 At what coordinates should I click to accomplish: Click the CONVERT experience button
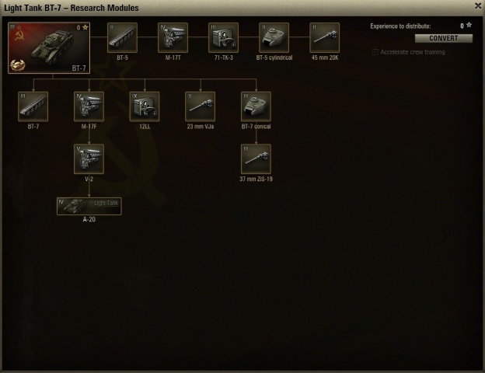tap(444, 38)
